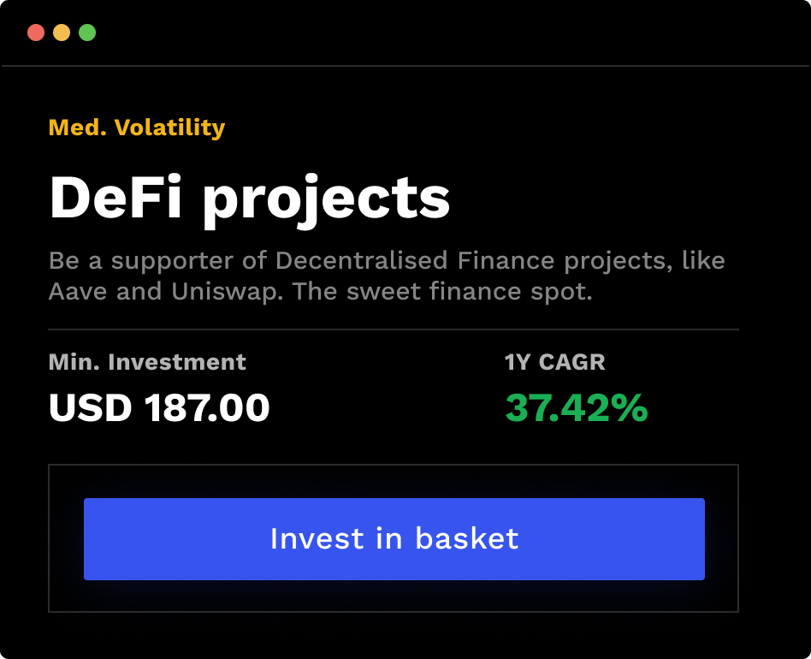Click the separator line under the title bar
Viewport: 811px width, 659px height.
tap(405, 65)
